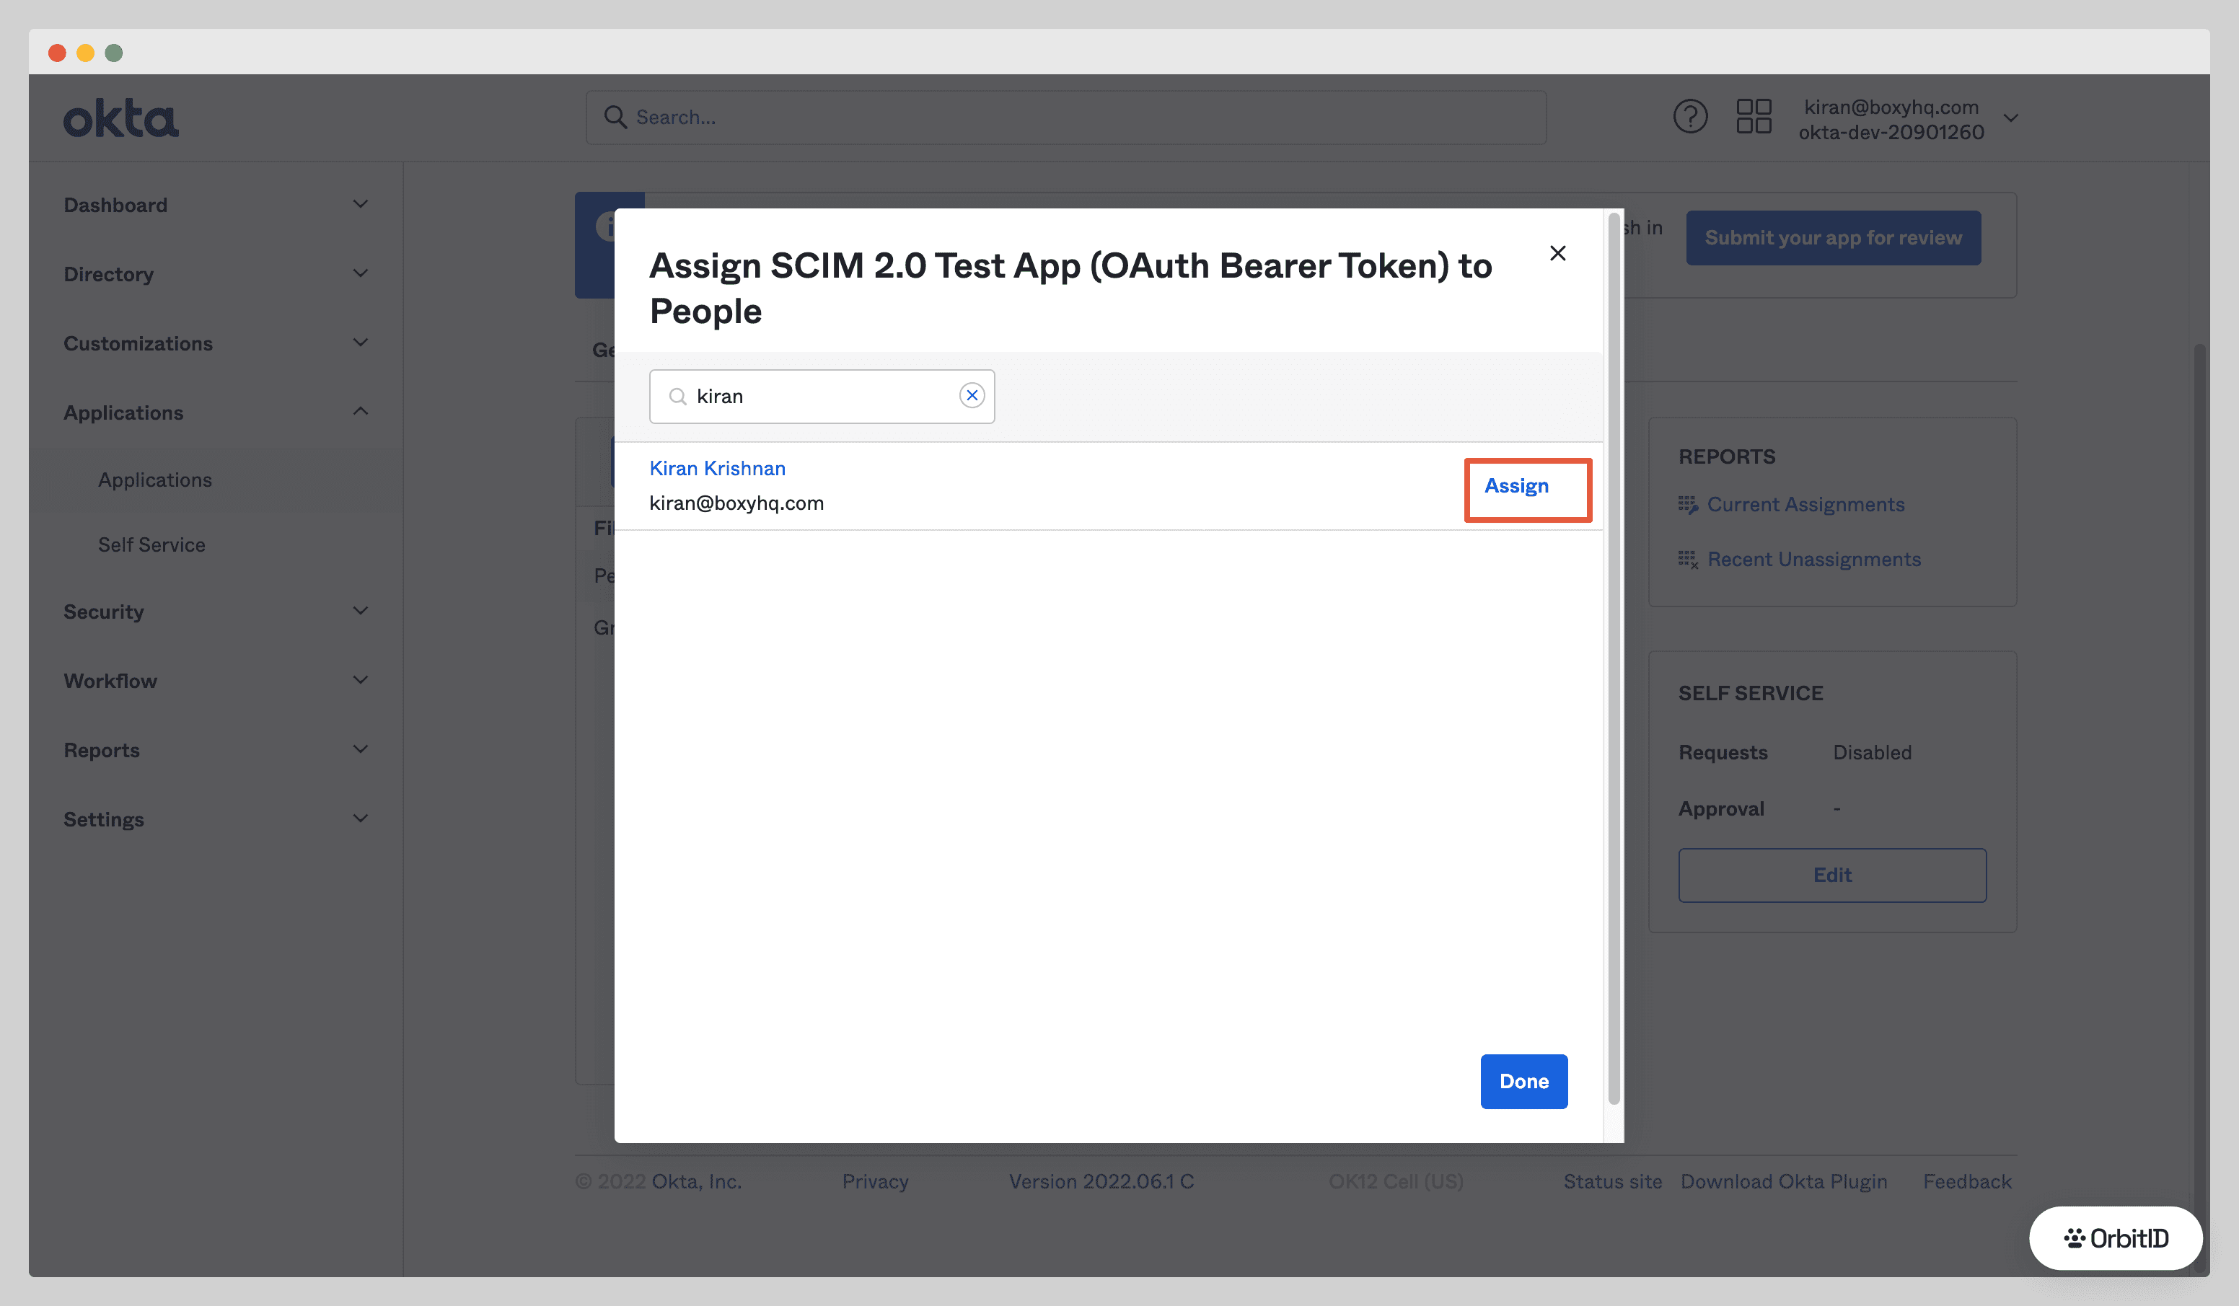This screenshot has height=1306, width=2239.
Task: Click the Done button
Action: (x=1523, y=1081)
